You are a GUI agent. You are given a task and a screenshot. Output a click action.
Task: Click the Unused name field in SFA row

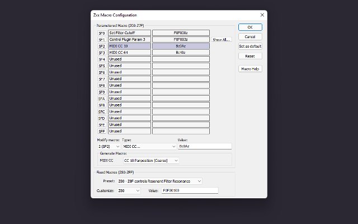129,99
